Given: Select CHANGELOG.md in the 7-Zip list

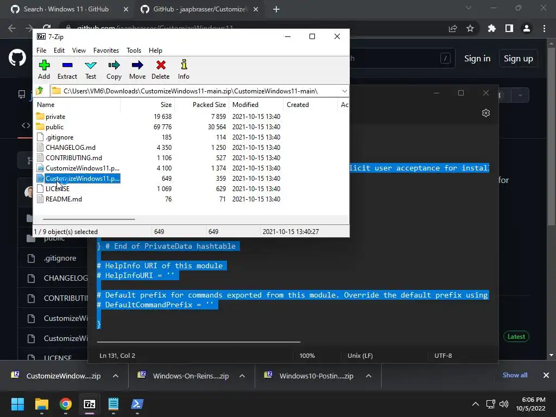Looking at the screenshot, I should [x=70, y=148].
